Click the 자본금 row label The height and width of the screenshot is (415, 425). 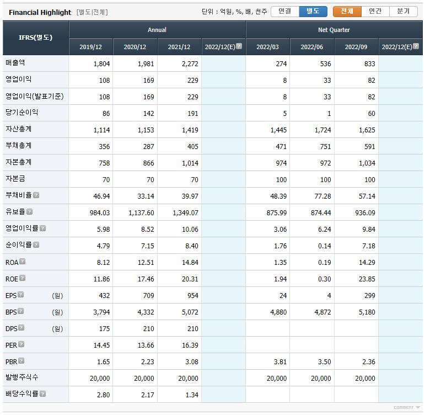tap(15, 179)
